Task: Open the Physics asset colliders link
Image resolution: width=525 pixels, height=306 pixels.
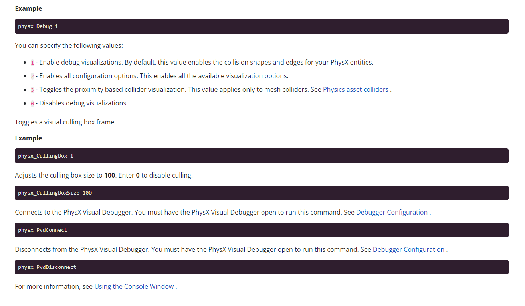Action: 355,89
